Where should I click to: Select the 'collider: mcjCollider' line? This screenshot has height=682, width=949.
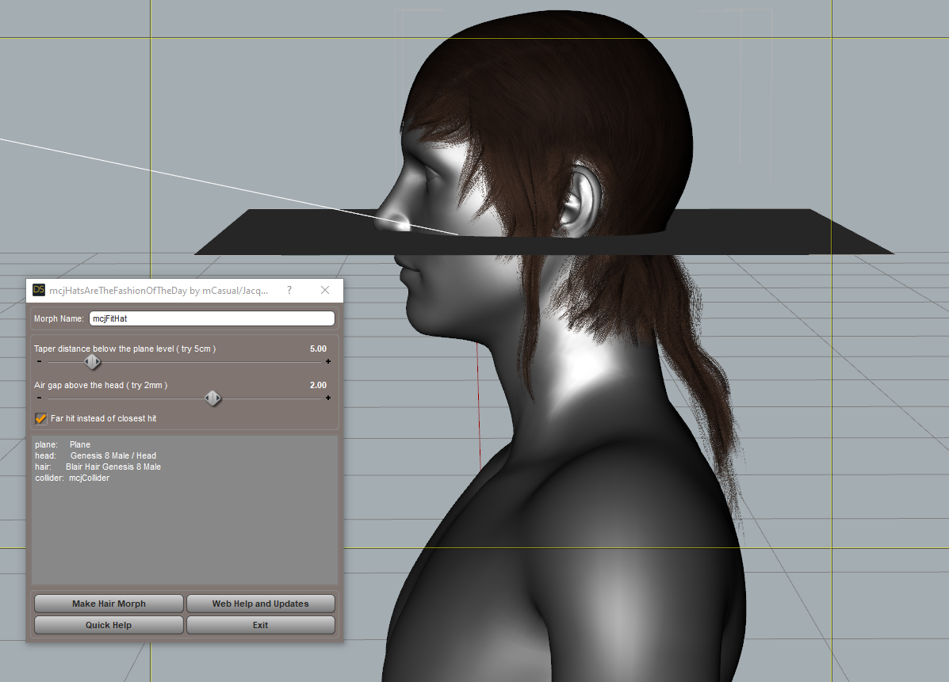coord(73,478)
